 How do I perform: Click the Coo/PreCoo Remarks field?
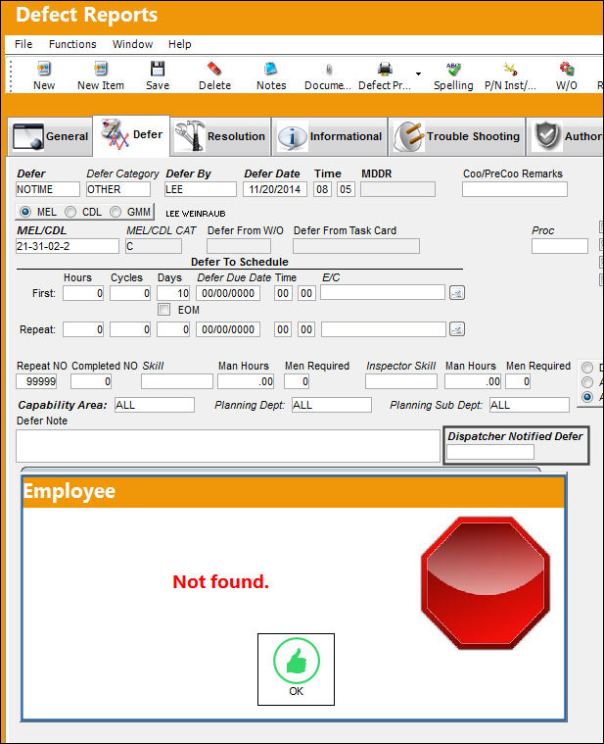pyautogui.click(x=515, y=189)
